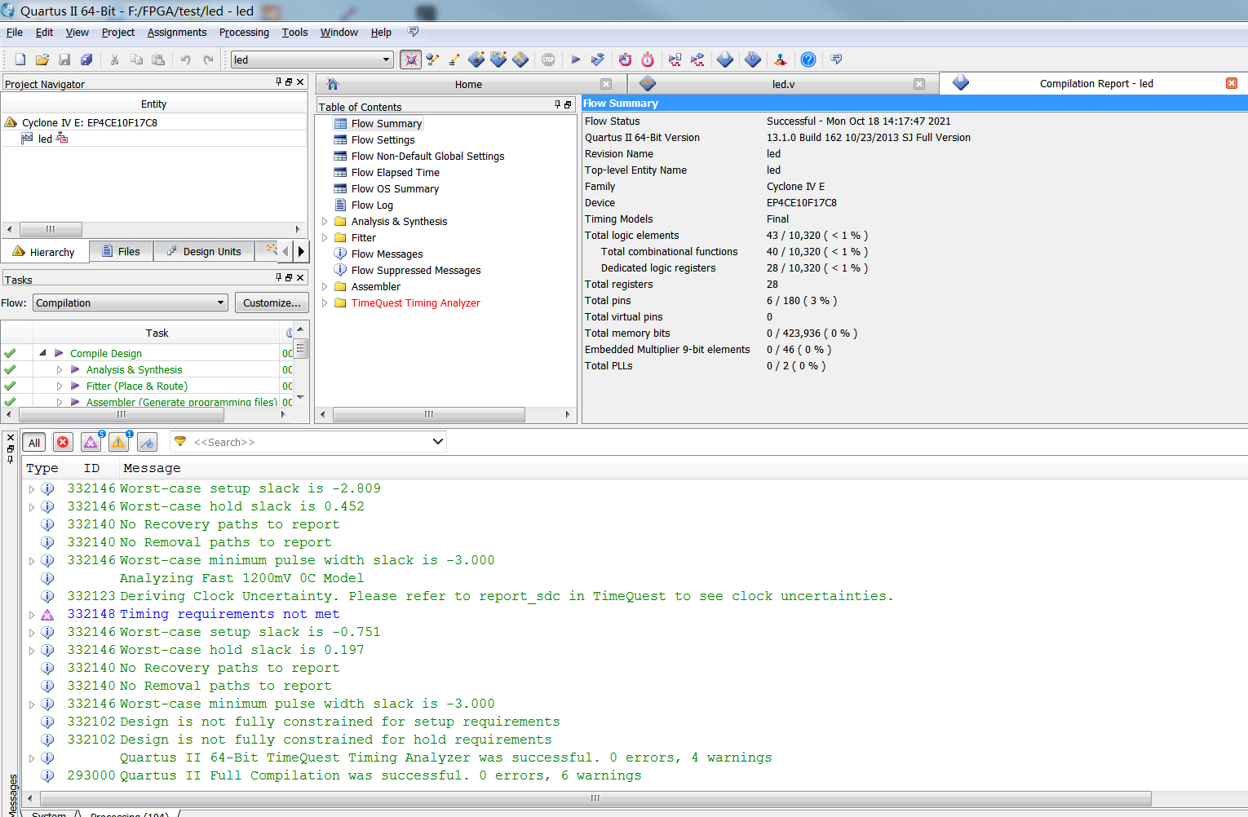Screen dimensions: 1248x817
Task: Open the Flow drop-down set to Compilation
Action: [x=129, y=302]
